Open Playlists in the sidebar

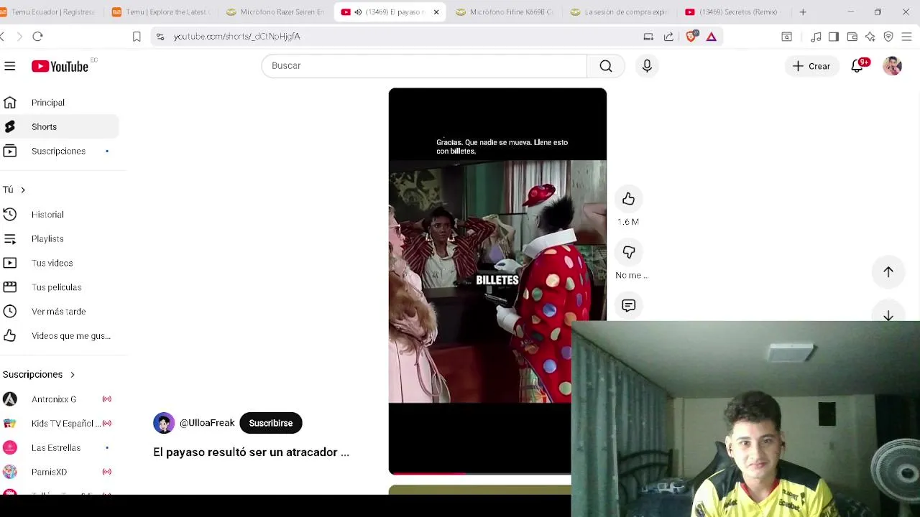[60, 239]
